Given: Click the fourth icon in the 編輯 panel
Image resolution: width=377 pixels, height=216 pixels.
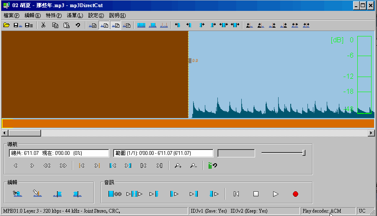Looking at the screenshot, I should coord(77,194).
